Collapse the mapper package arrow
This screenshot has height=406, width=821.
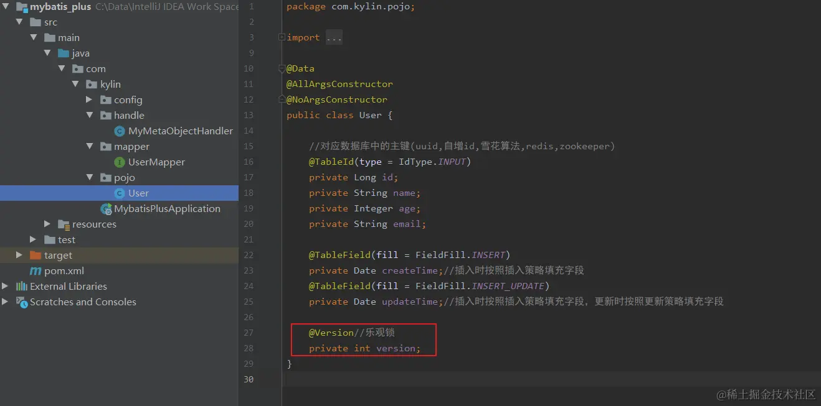(89, 147)
